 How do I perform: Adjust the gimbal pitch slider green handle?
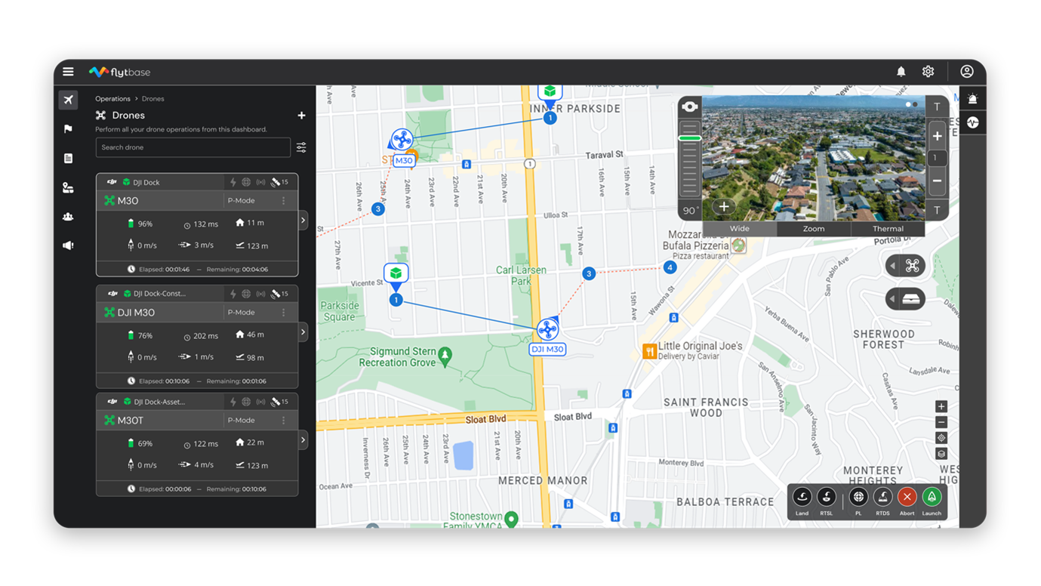pyautogui.click(x=690, y=138)
